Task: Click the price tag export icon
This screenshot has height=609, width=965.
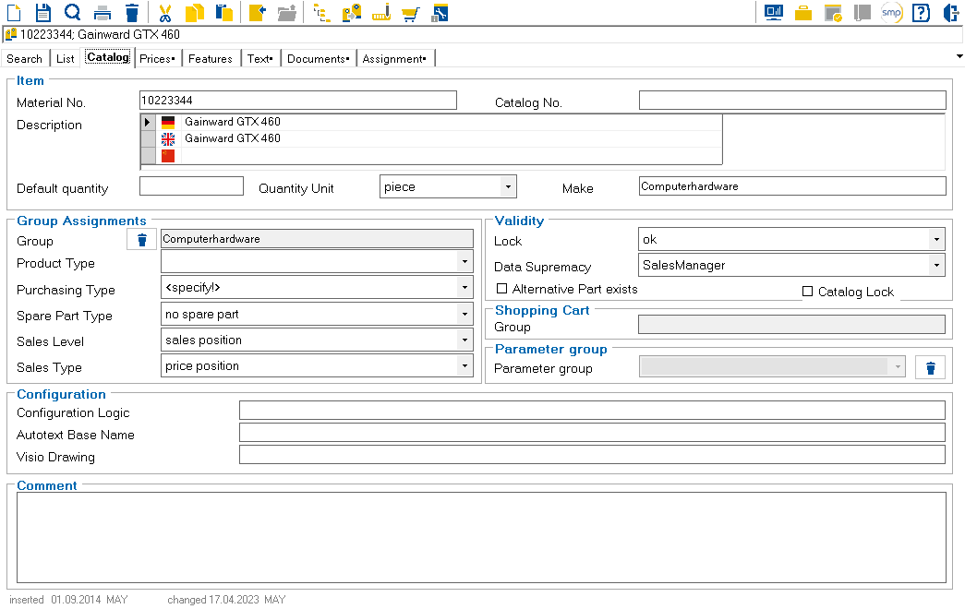Action: 352,12
